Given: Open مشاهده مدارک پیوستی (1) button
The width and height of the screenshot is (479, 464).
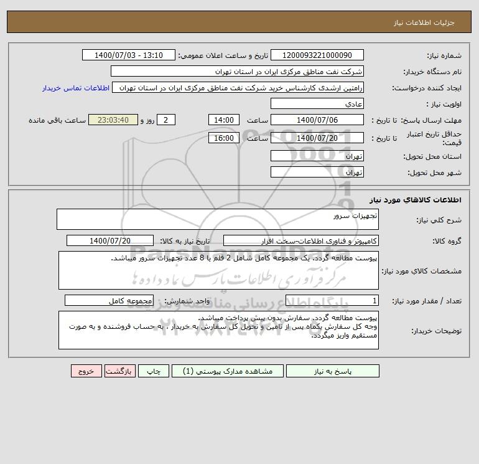Looking at the screenshot, I should [228, 371].
